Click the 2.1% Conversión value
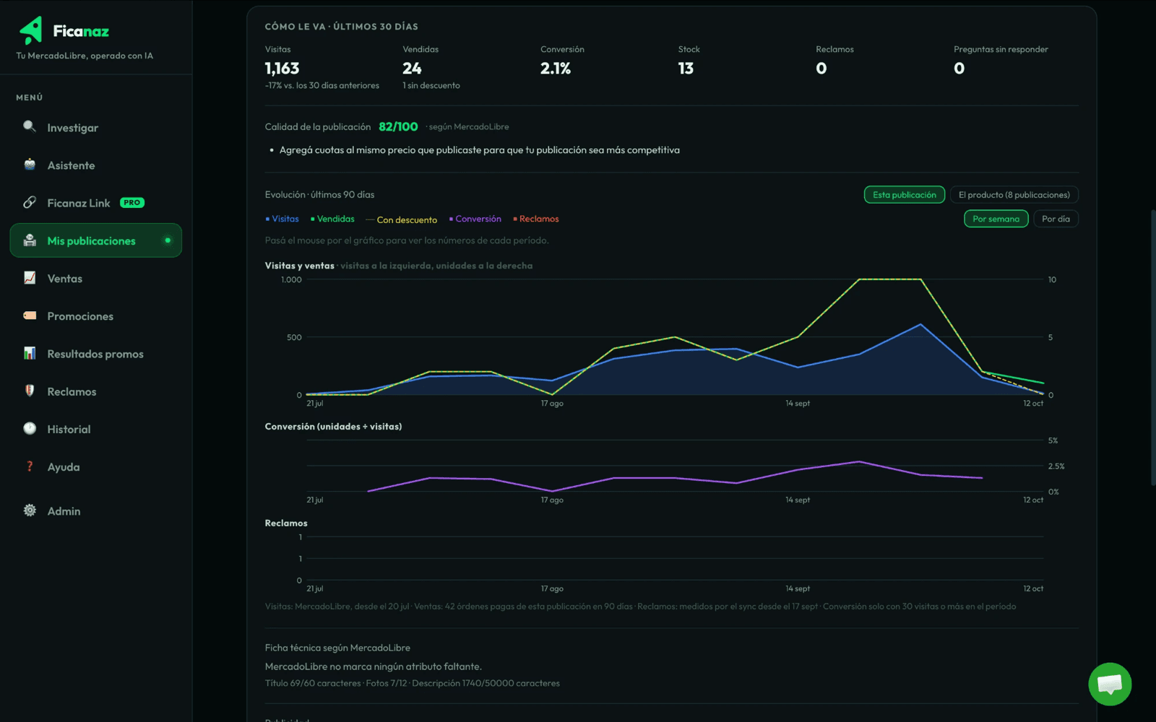Image resolution: width=1156 pixels, height=722 pixels. [556, 68]
